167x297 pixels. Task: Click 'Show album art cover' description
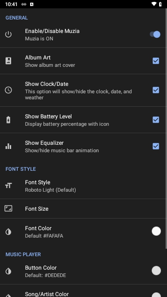pos(50,65)
